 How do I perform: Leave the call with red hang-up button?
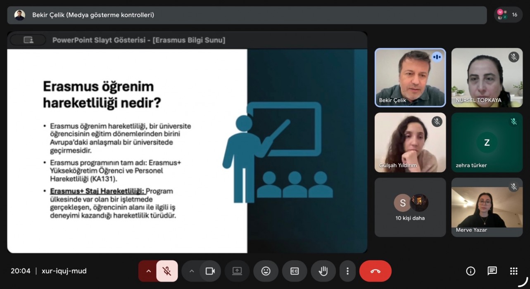(375, 271)
